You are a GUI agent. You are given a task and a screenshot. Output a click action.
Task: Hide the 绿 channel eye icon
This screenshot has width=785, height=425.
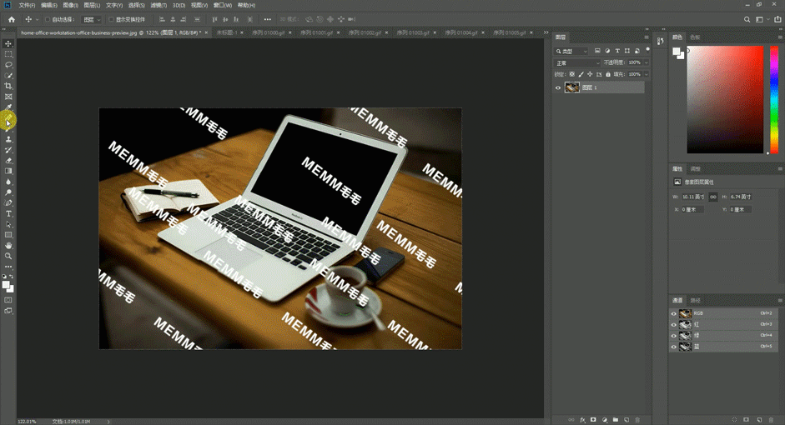click(x=673, y=336)
